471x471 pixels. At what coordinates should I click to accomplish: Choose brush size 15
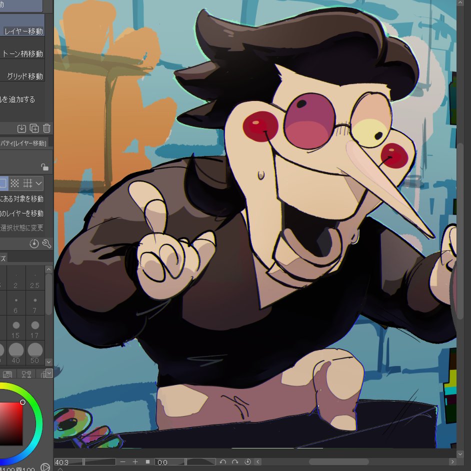tap(16, 328)
